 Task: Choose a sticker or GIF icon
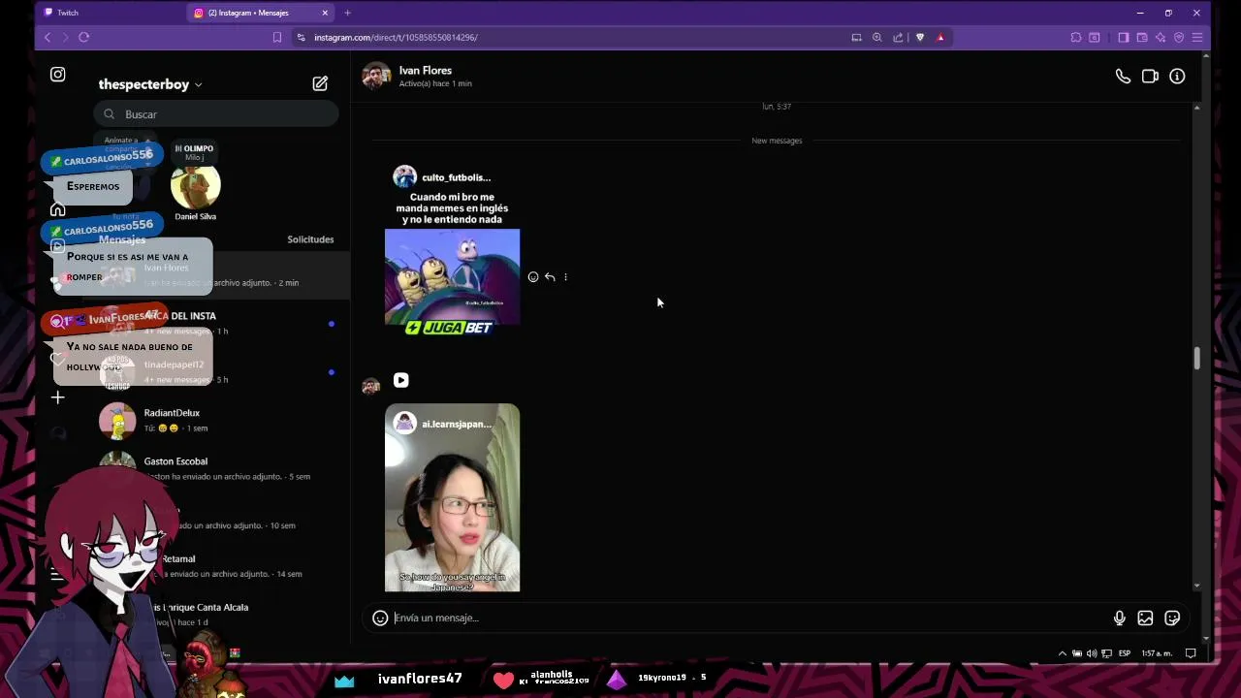tap(1172, 618)
